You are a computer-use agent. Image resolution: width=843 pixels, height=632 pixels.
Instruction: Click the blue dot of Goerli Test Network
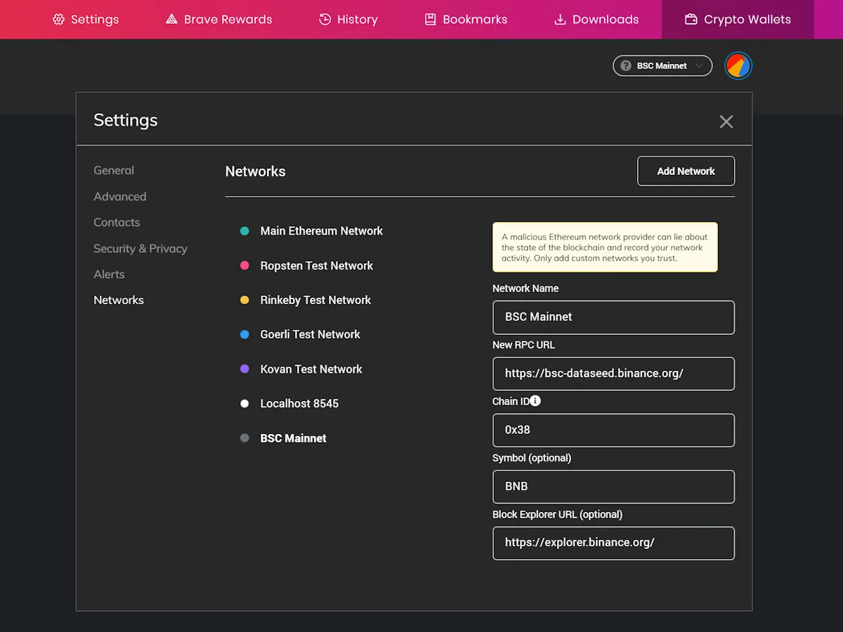click(244, 334)
